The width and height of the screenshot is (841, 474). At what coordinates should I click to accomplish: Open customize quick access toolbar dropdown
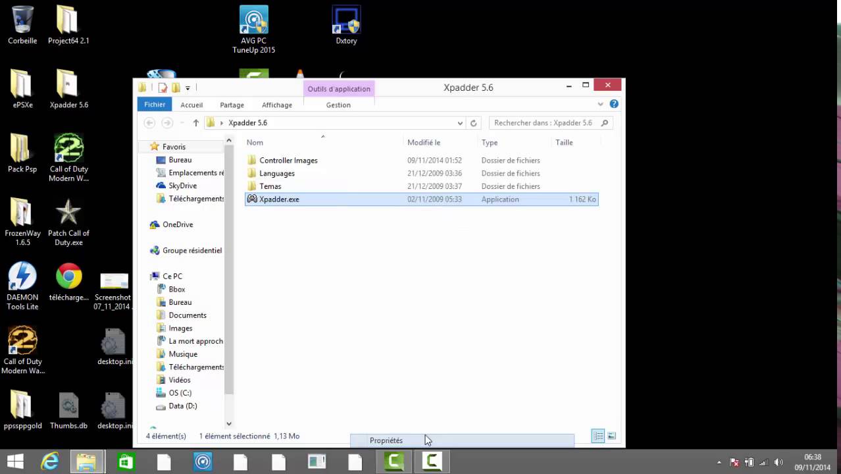point(188,88)
